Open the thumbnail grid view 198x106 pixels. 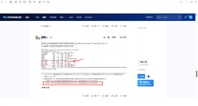pyautogui.click(x=11, y=2)
